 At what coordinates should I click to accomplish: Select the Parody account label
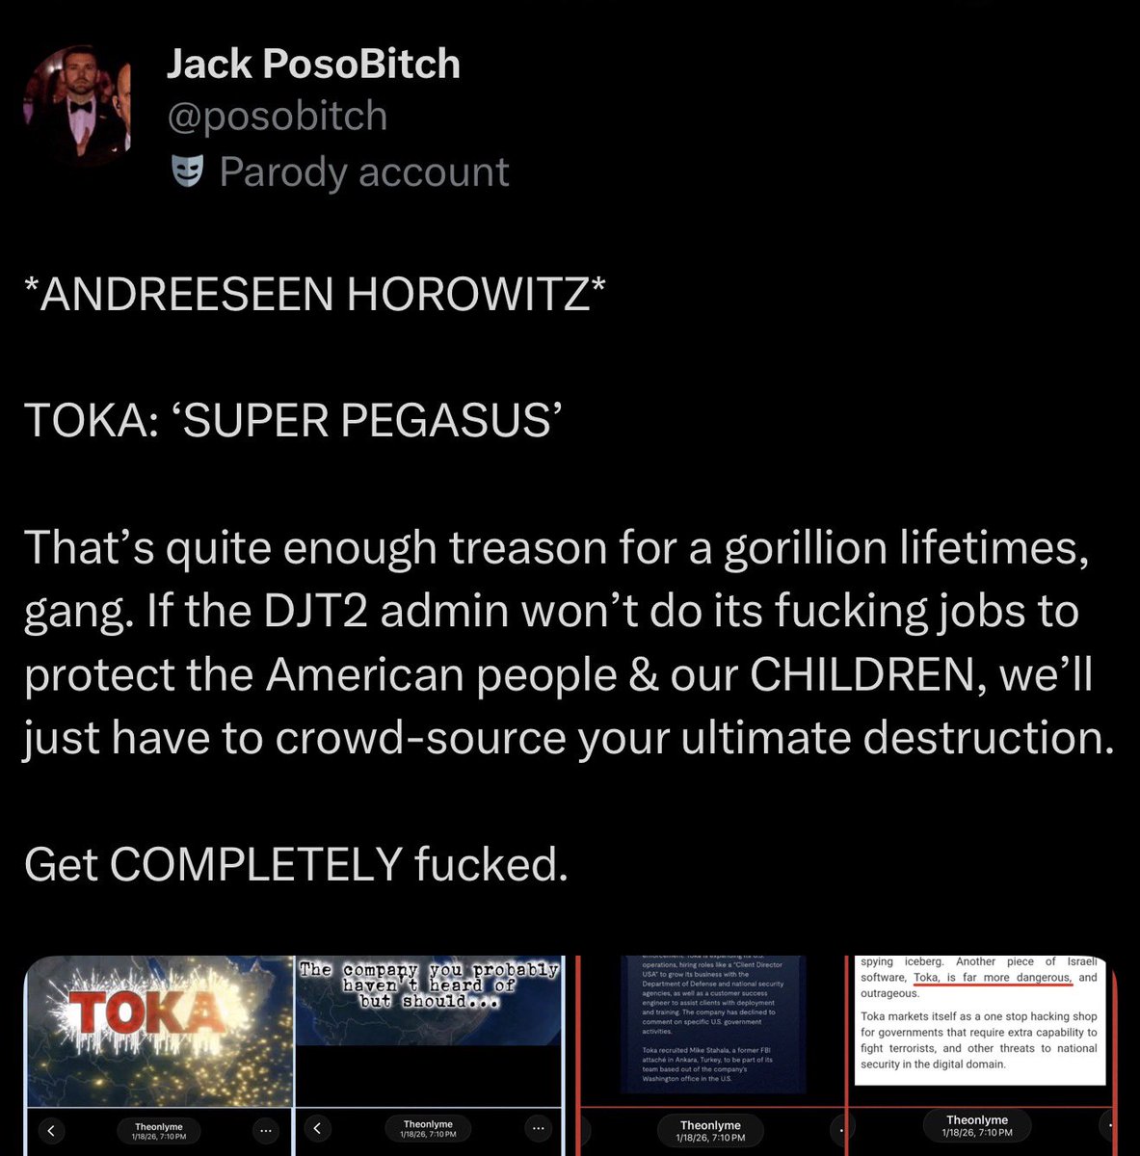(x=364, y=172)
